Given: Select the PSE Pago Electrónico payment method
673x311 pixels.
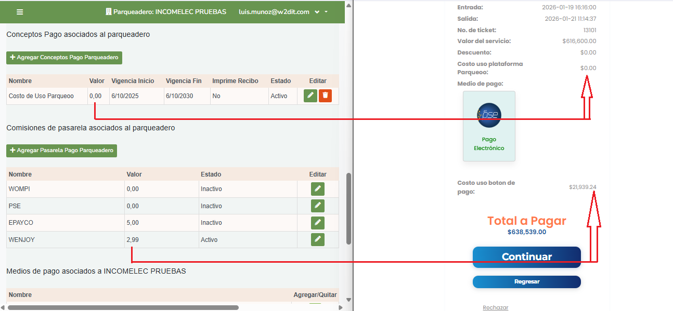Looking at the screenshot, I should (489, 126).
